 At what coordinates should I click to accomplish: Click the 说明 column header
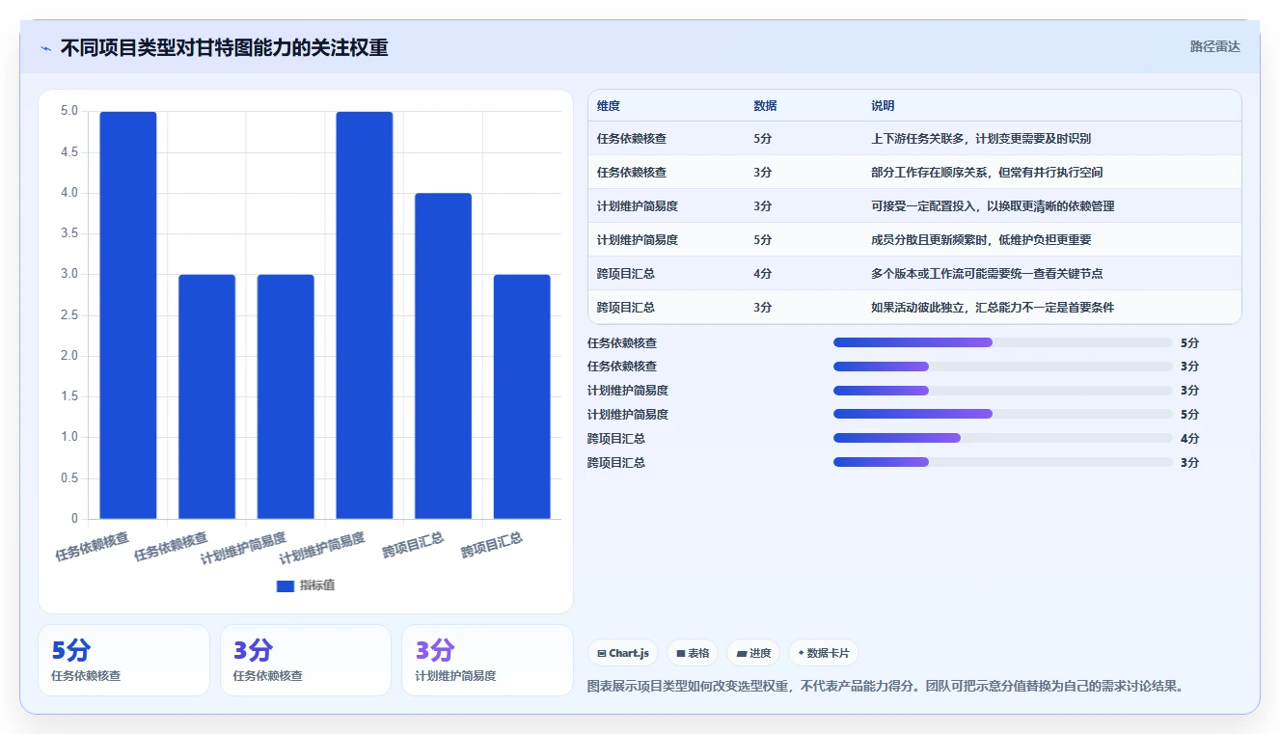(x=883, y=106)
